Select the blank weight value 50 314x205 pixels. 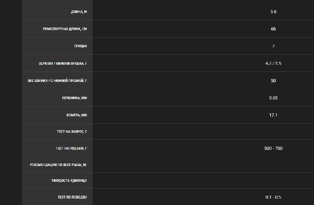click(273, 80)
